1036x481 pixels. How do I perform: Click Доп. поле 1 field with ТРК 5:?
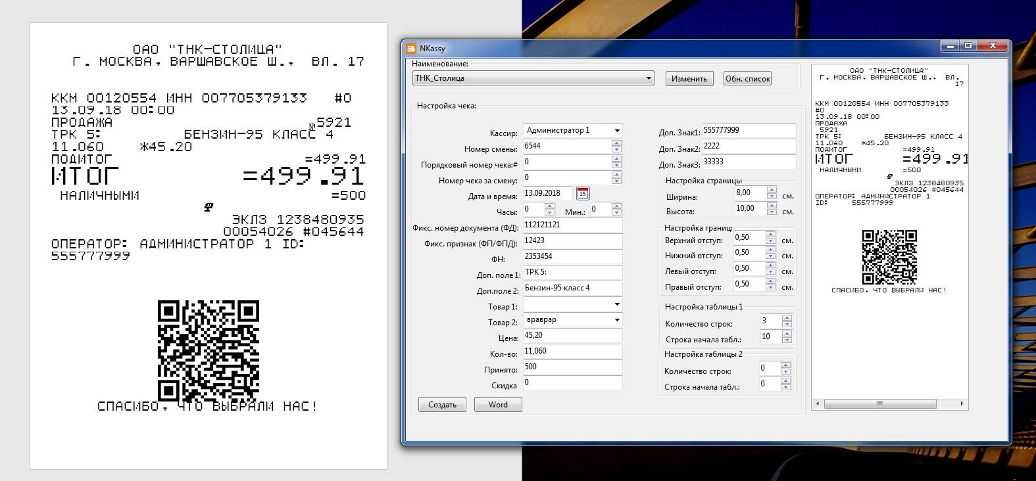point(573,273)
